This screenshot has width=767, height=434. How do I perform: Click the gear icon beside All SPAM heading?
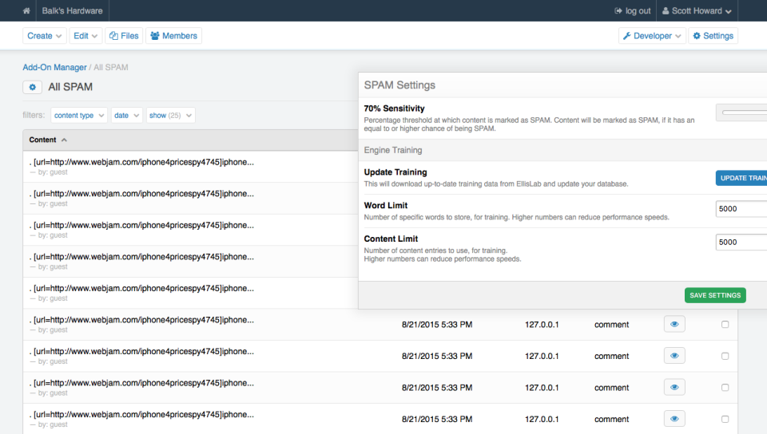pos(32,87)
